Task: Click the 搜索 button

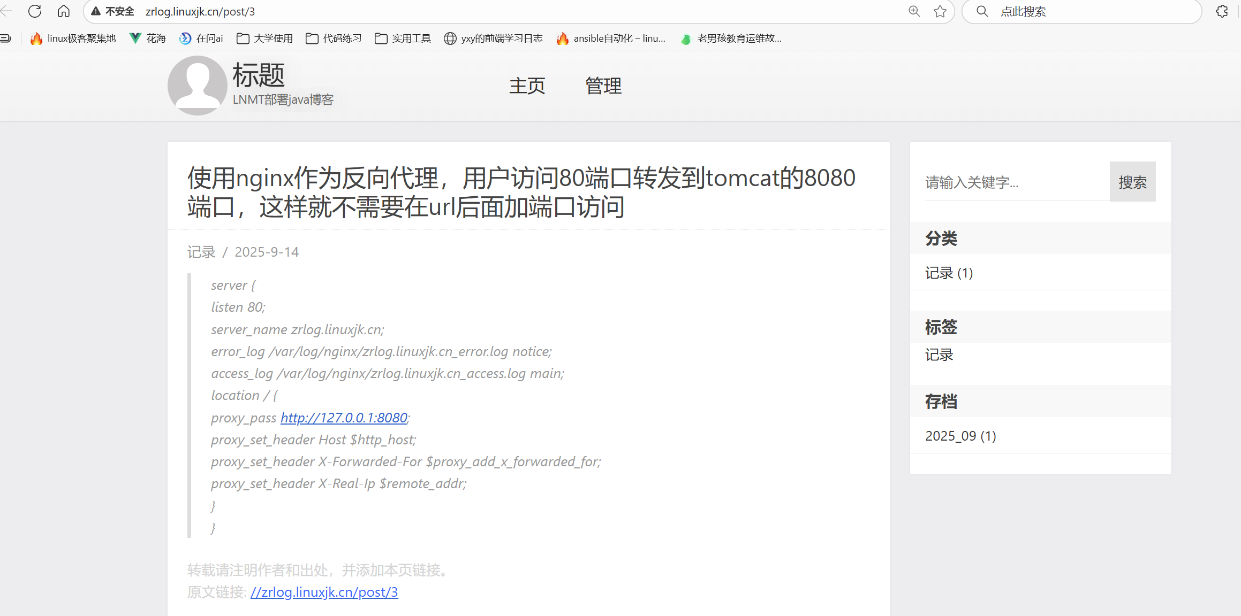Action: coord(1133,182)
